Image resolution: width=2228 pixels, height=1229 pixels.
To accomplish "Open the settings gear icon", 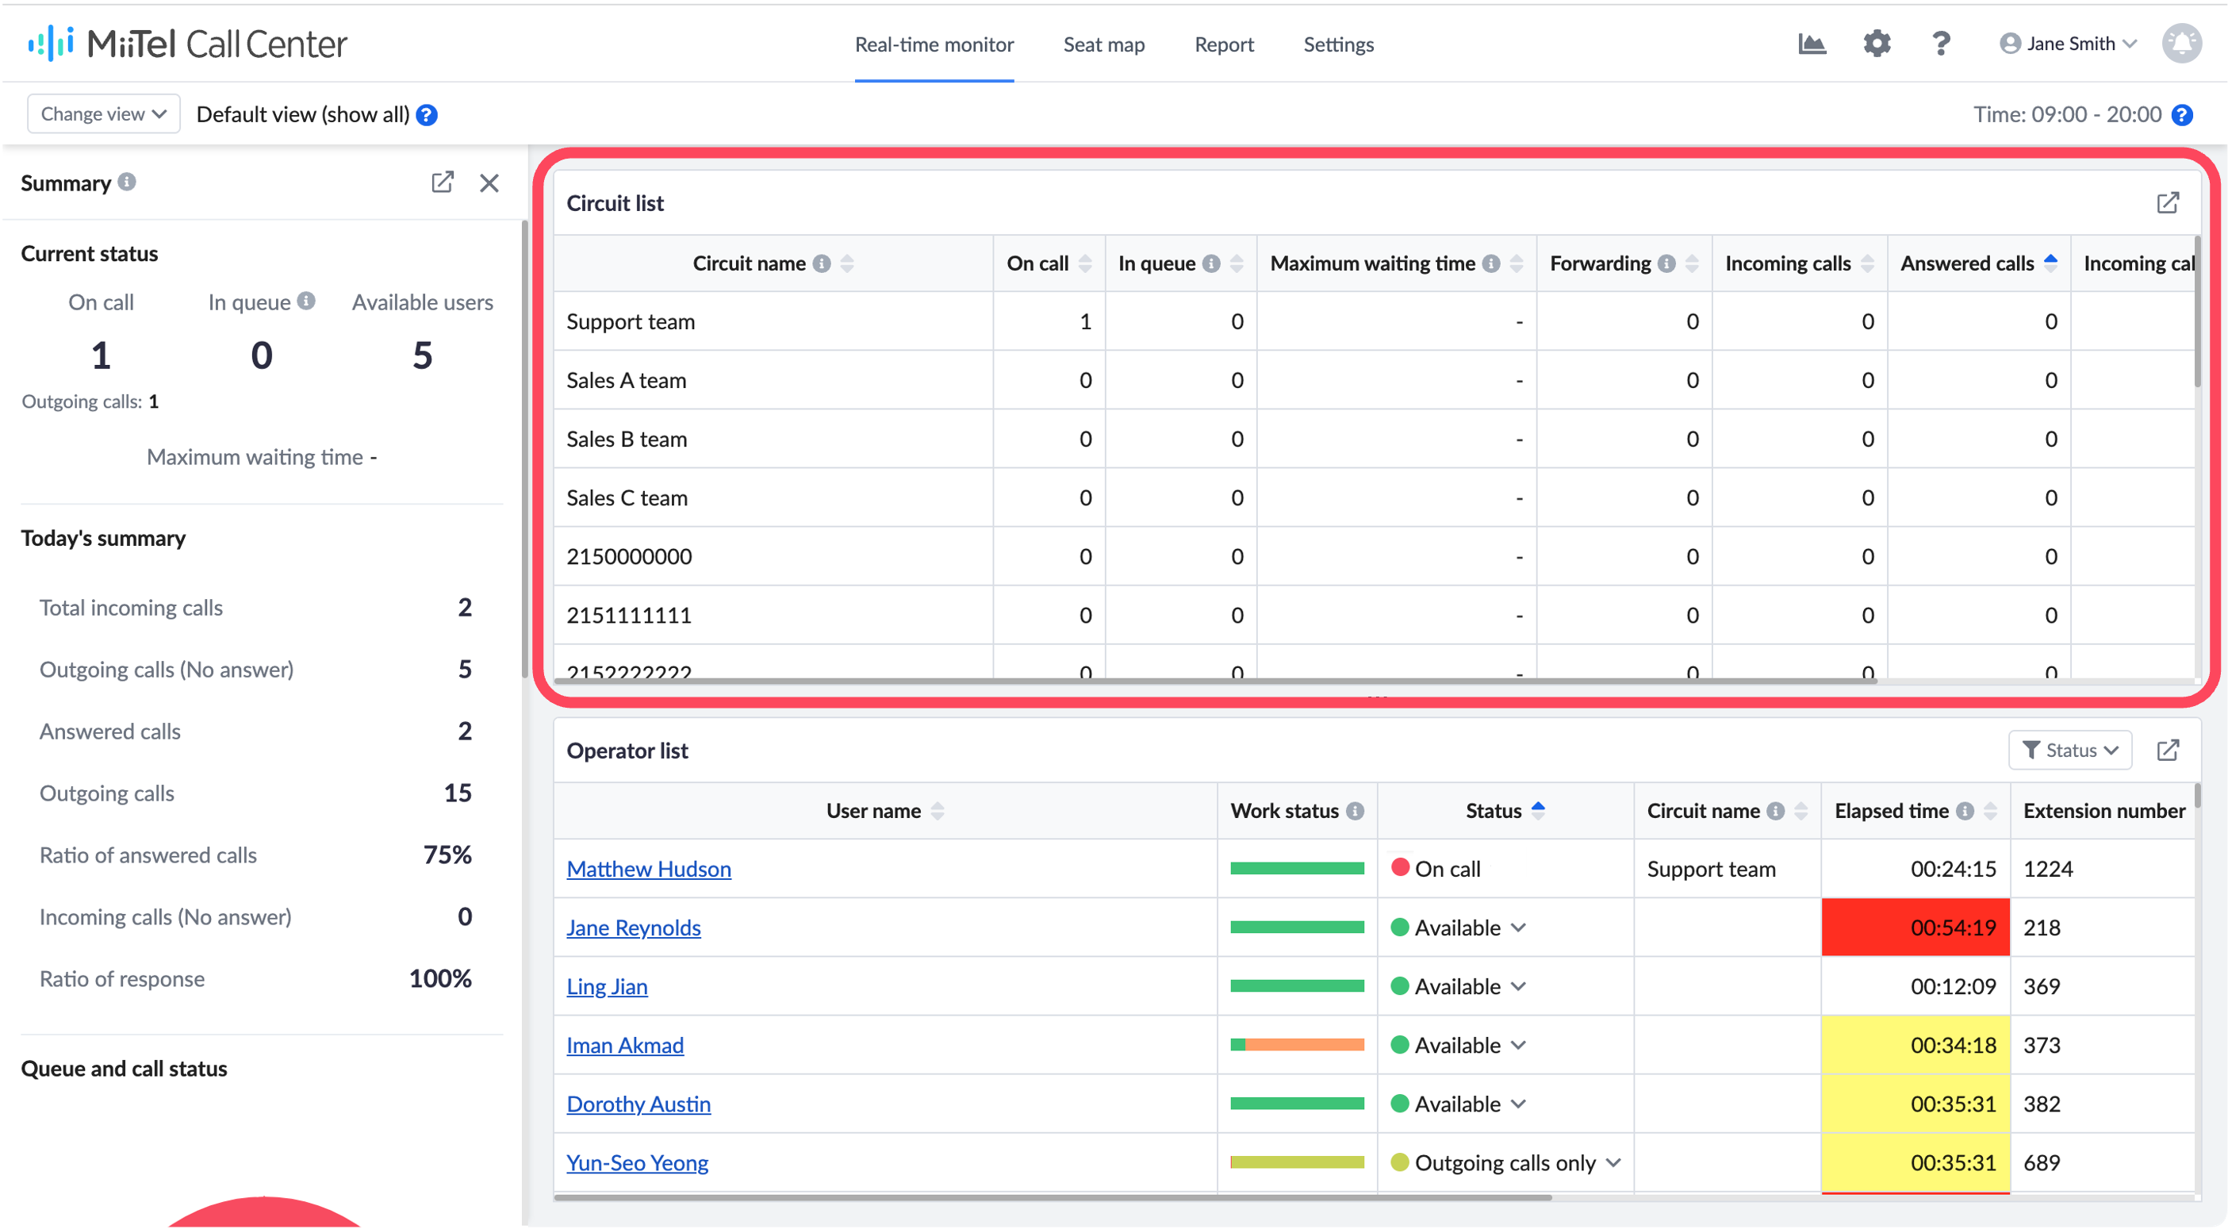I will [x=1876, y=44].
